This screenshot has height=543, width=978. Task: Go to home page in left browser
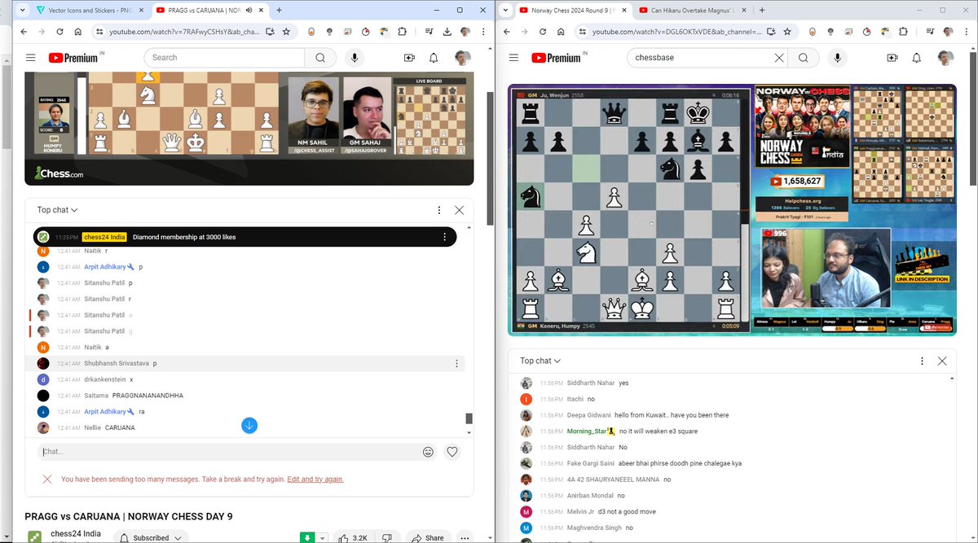click(78, 32)
